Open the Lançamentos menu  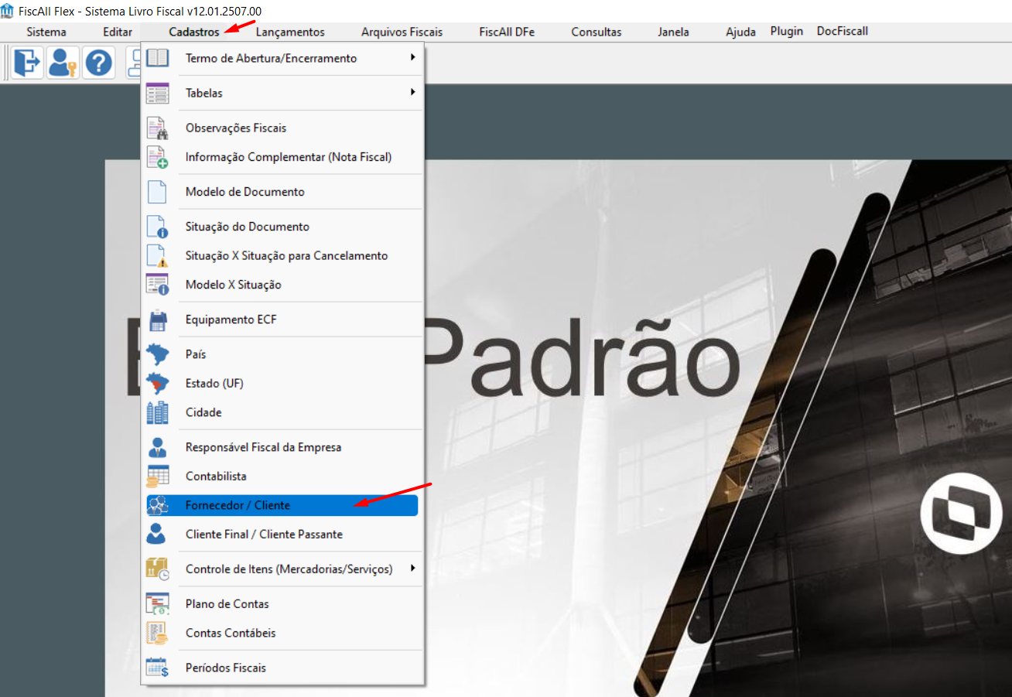pos(290,32)
